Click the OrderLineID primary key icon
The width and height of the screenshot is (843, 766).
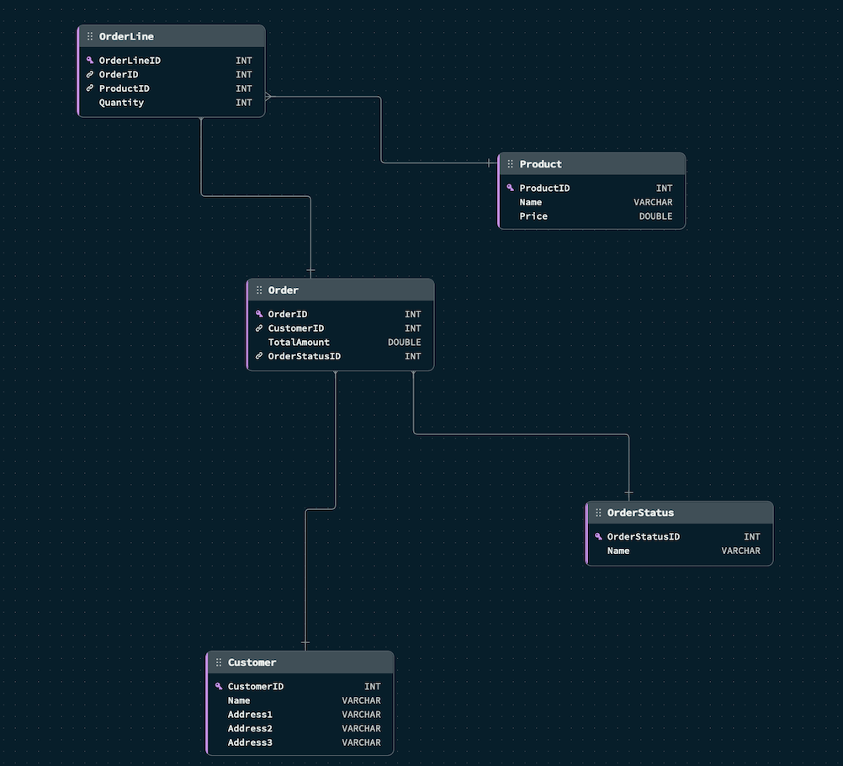point(90,61)
